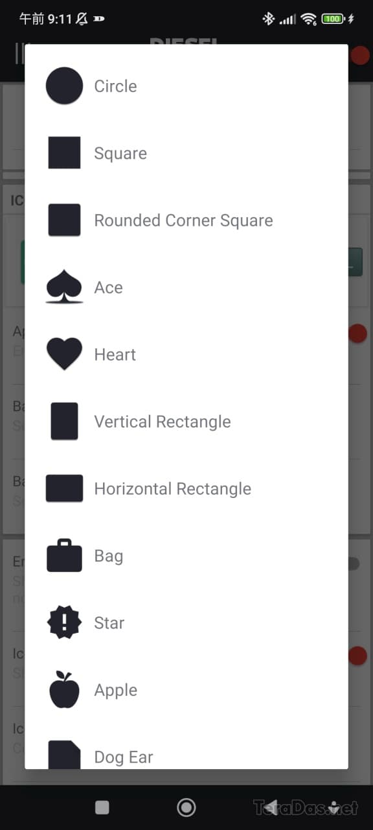This screenshot has width=373, height=830.
Task: Choose the Heart shape icon
Action: click(x=64, y=354)
